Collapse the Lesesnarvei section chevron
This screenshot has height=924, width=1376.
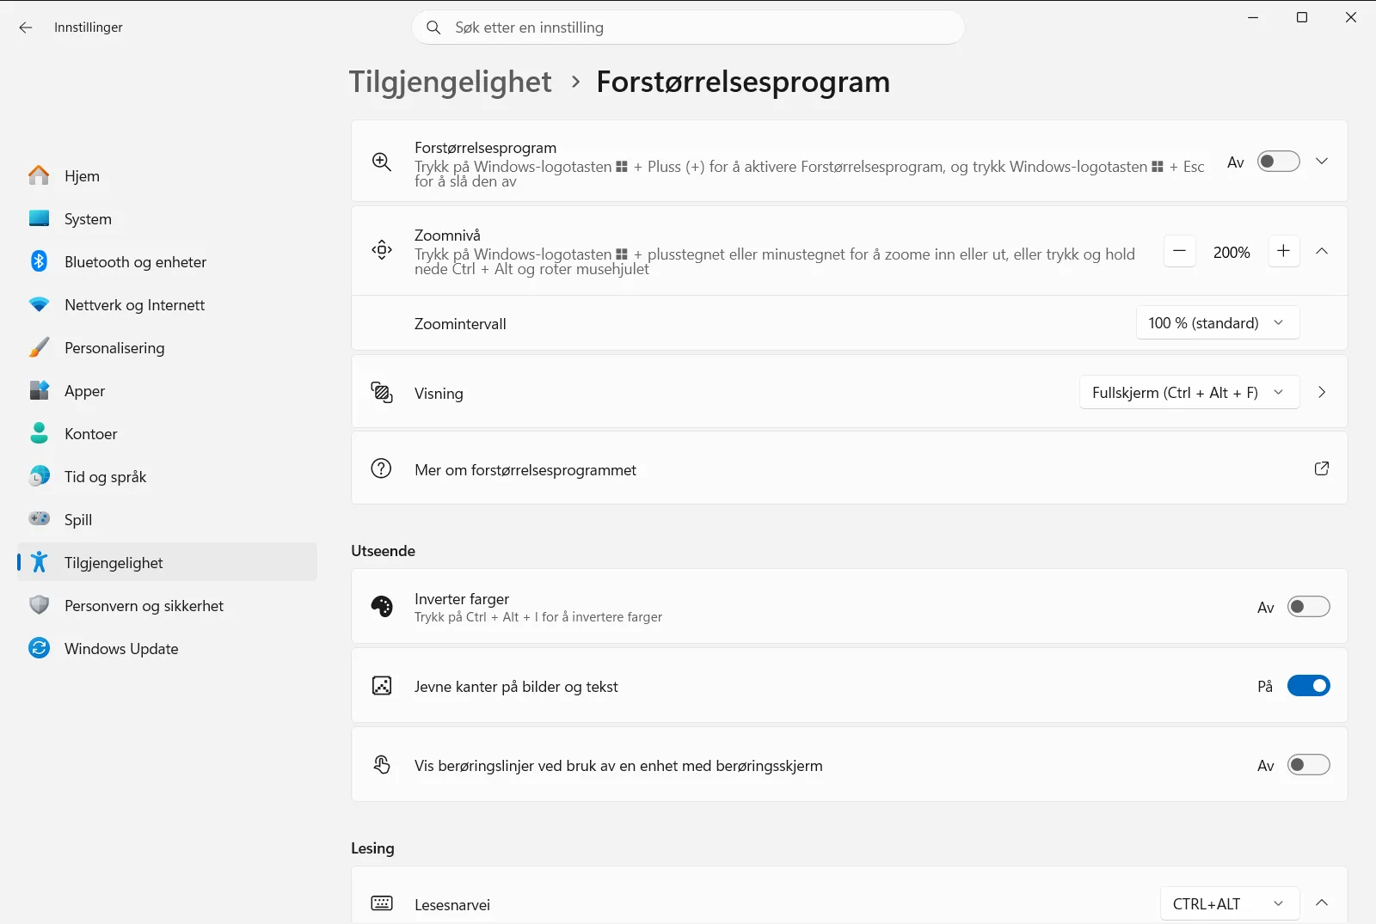tap(1322, 903)
